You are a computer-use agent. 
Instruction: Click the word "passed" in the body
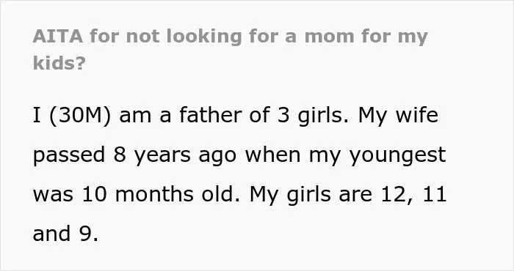pyautogui.click(x=69, y=155)
